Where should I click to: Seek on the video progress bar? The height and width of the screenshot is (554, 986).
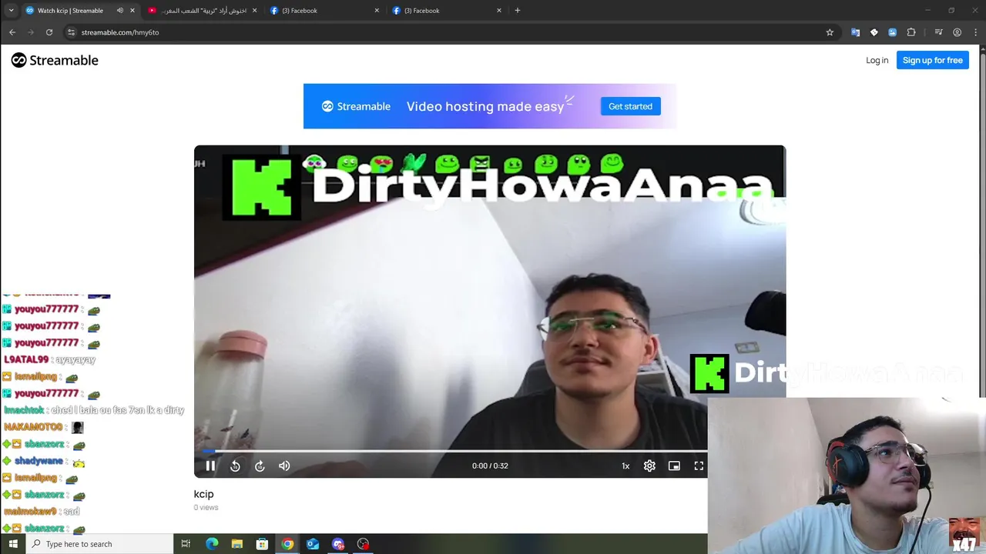(490, 451)
